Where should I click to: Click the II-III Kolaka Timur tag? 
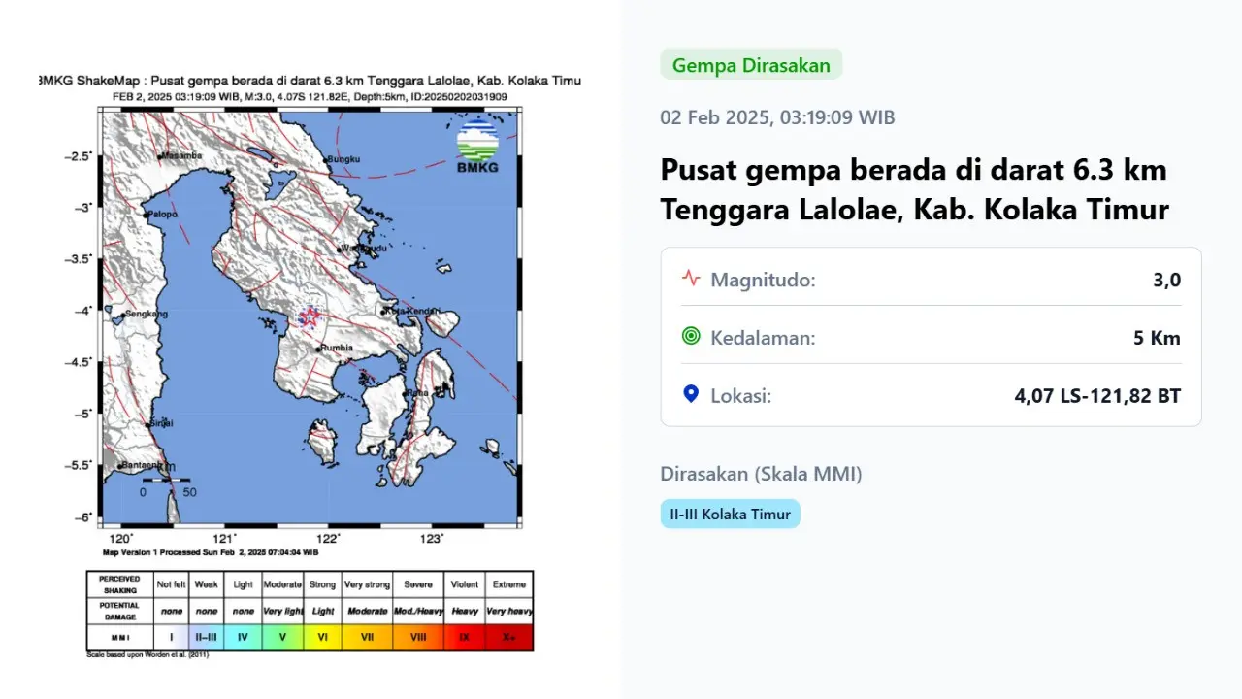[731, 514]
